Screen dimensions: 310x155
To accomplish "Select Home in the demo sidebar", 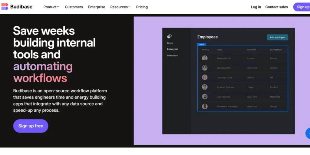I will (170, 43).
